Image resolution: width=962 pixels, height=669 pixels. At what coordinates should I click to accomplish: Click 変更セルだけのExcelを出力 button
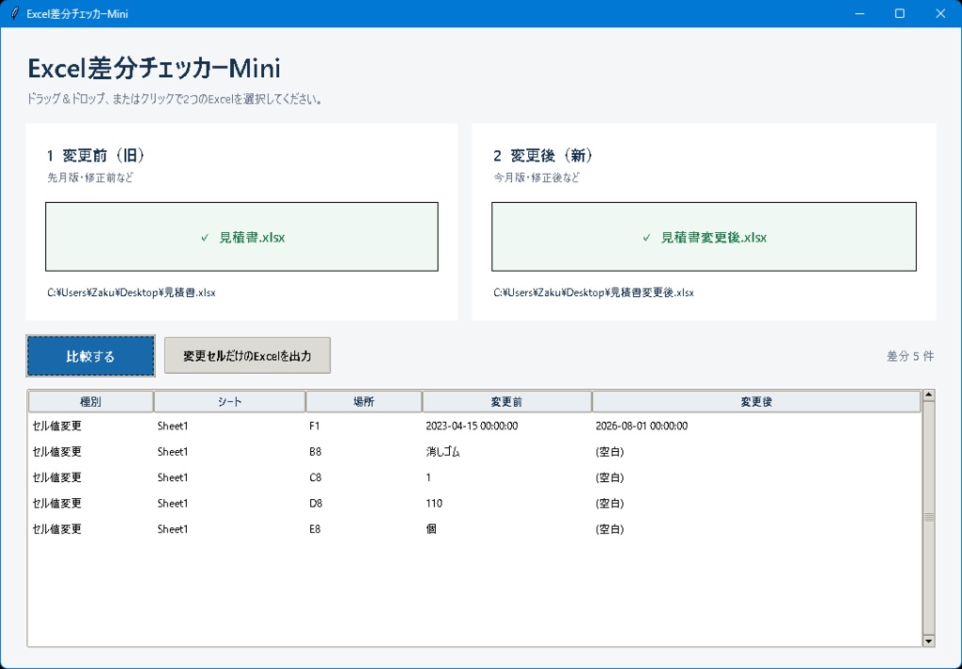pyautogui.click(x=247, y=356)
